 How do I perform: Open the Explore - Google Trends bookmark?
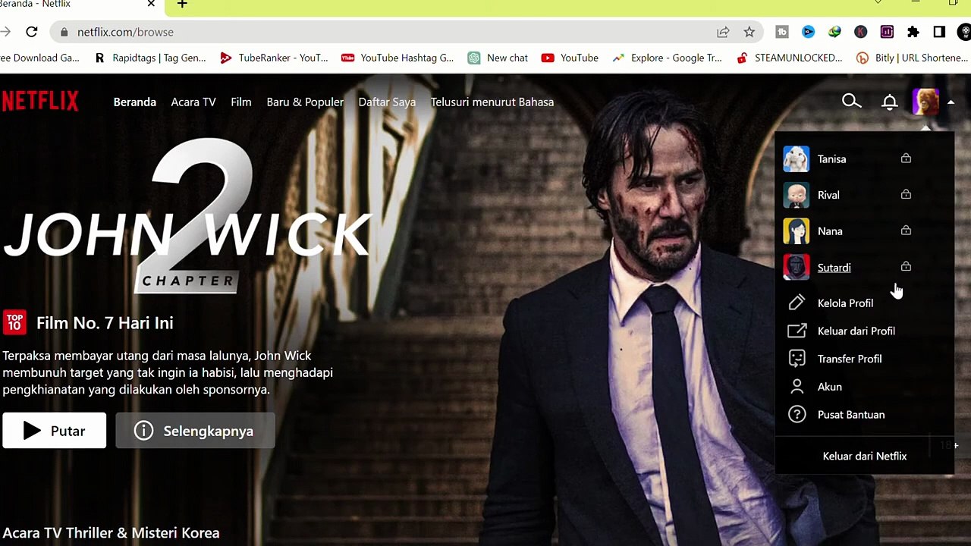coord(667,58)
